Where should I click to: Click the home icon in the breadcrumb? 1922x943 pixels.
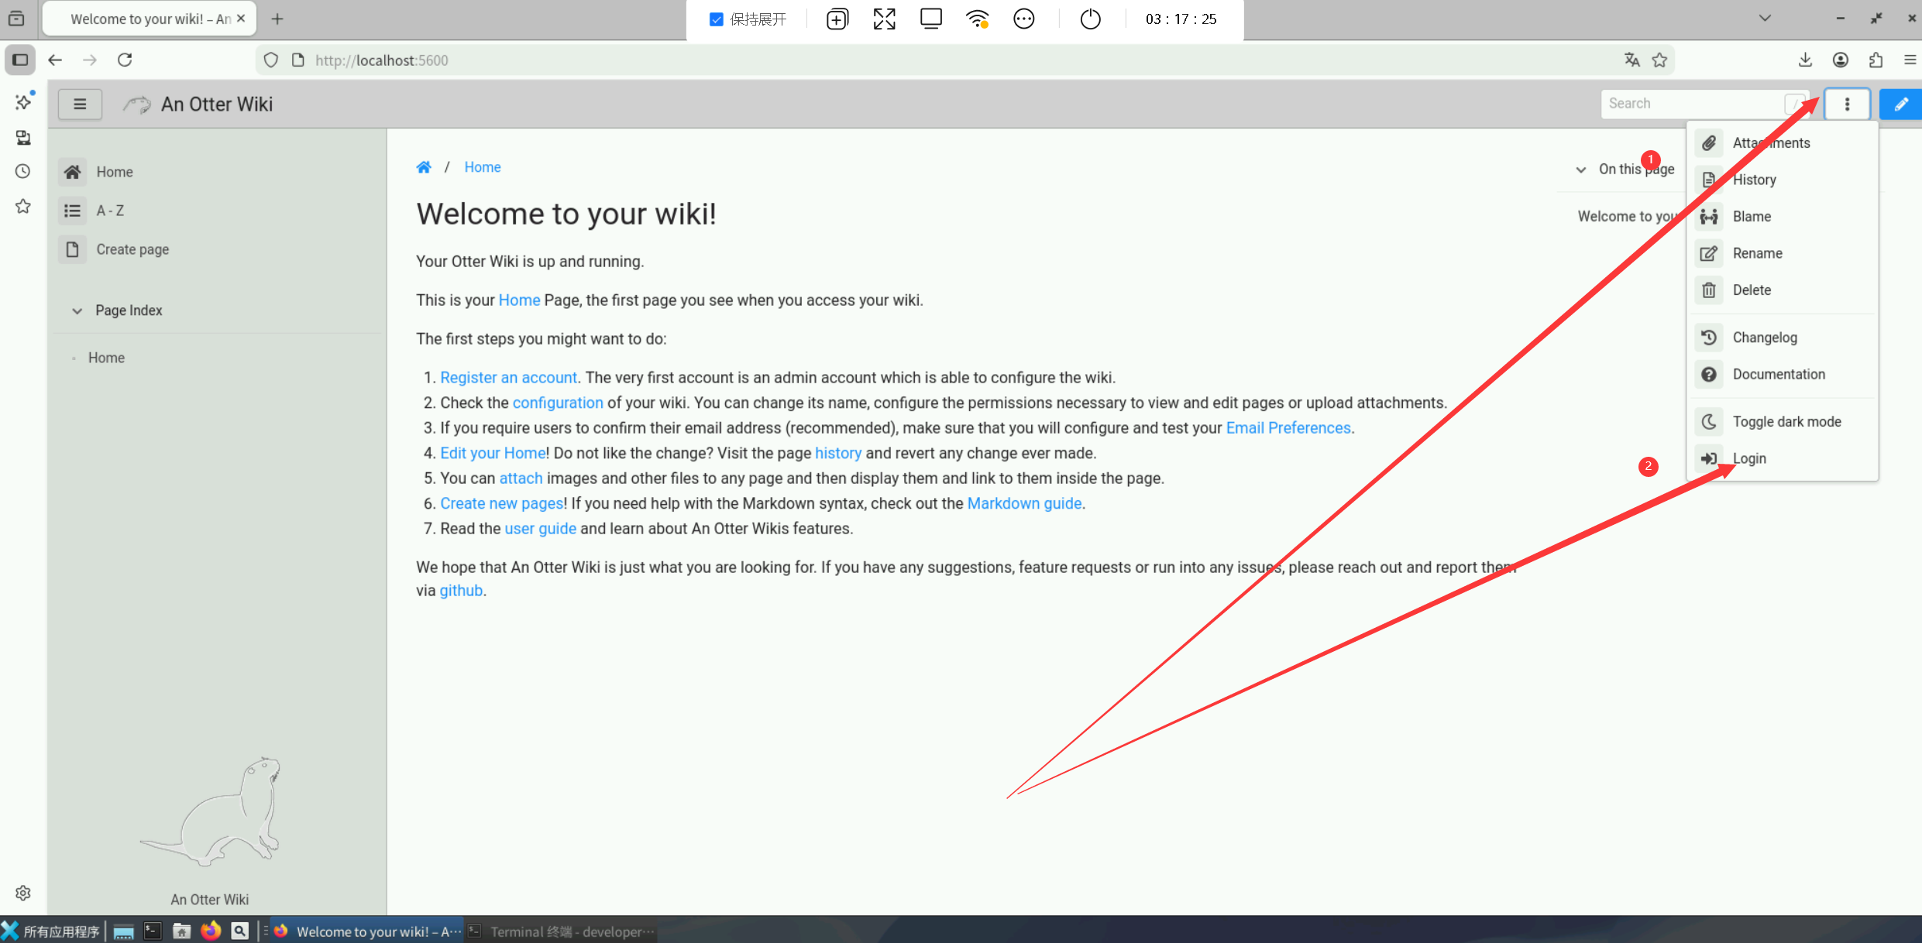[424, 167]
